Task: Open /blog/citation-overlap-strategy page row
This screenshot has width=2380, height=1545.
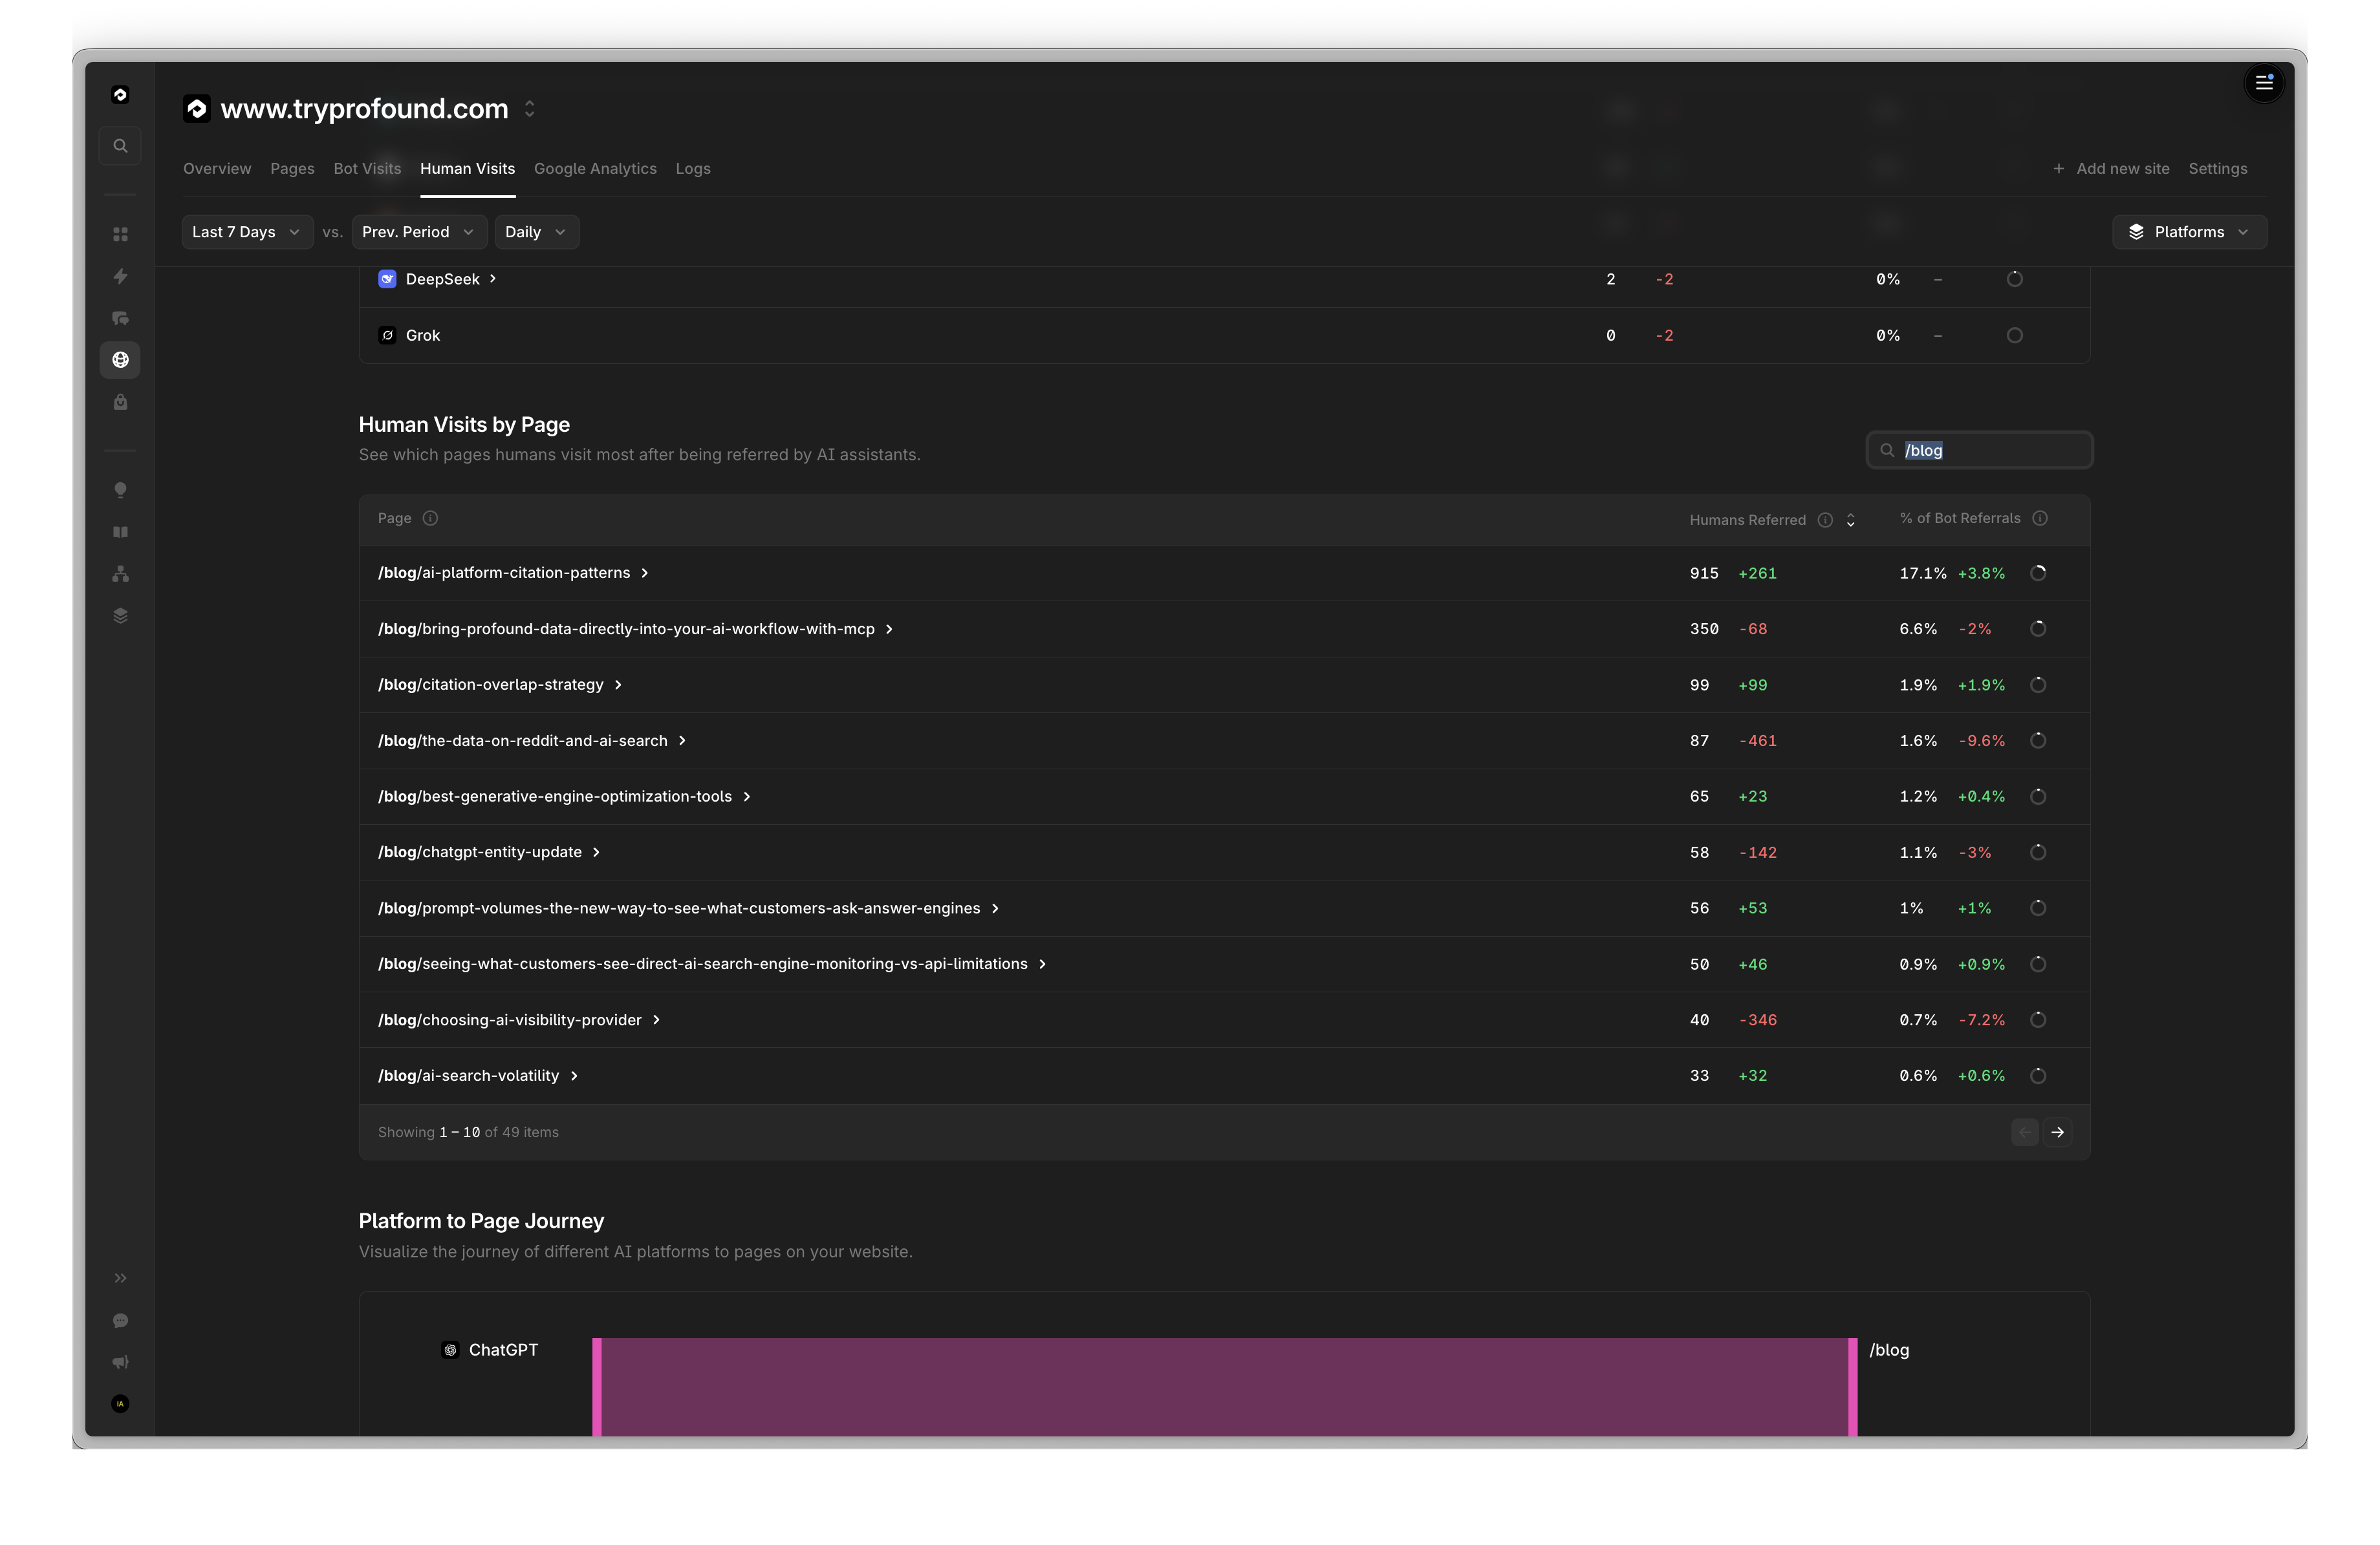Action: 491,685
